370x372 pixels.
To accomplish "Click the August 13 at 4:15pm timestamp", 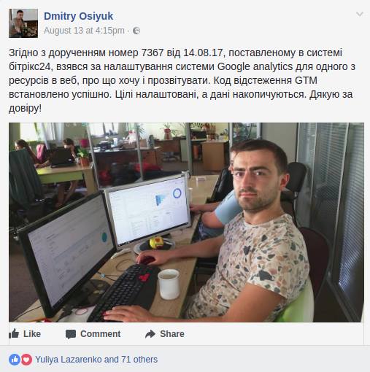I will click(x=84, y=31).
